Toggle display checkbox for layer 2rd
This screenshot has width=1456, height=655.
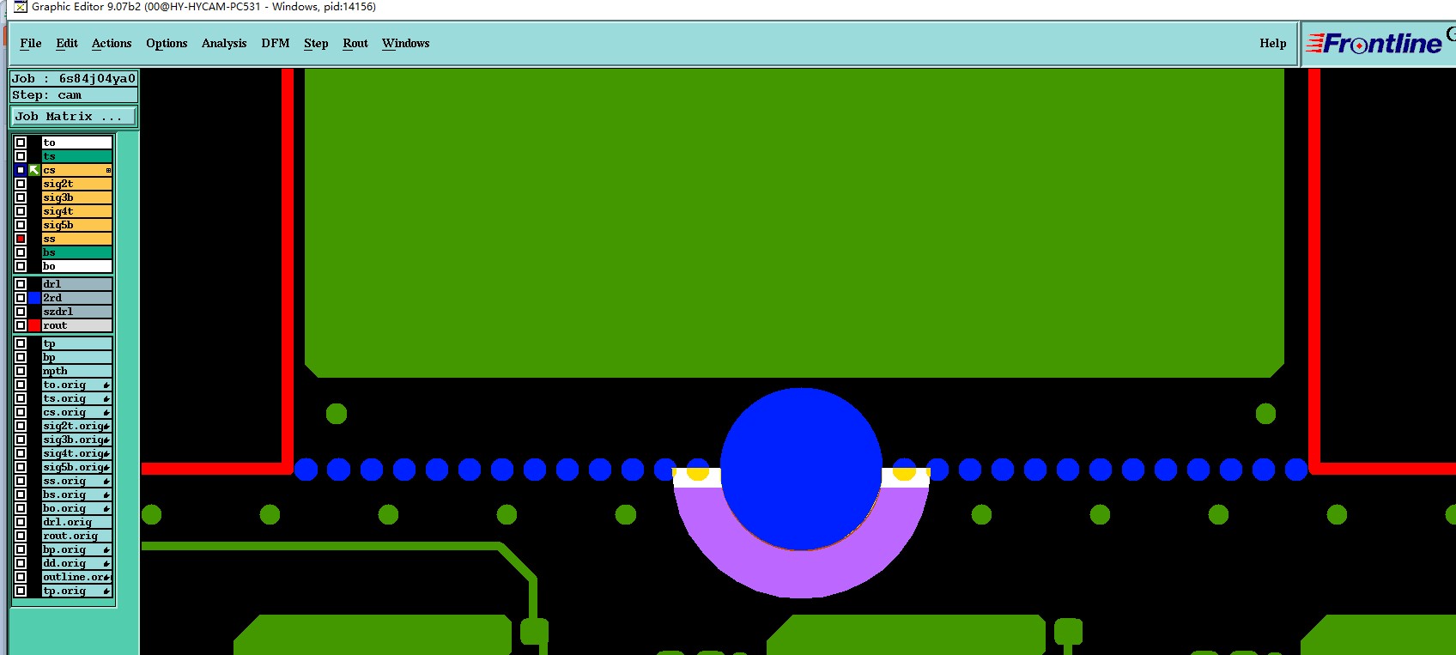click(x=21, y=298)
